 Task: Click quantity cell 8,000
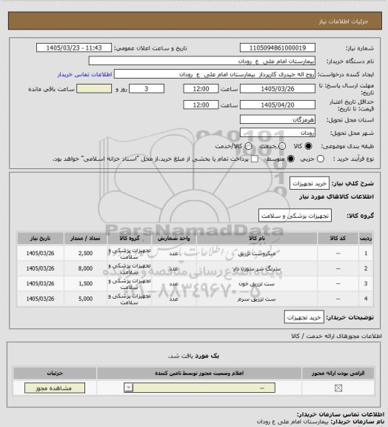coord(85,268)
